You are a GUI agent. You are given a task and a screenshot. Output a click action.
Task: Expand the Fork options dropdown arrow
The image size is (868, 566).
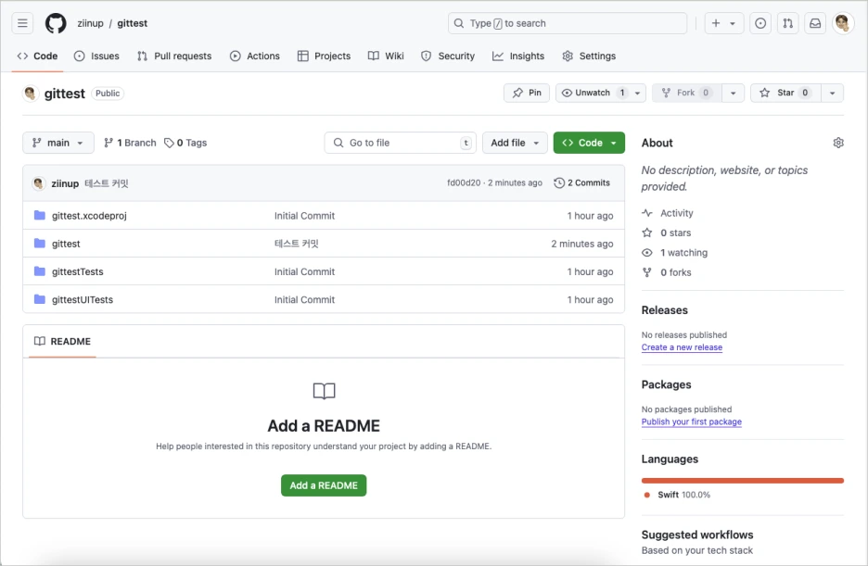(x=733, y=93)
